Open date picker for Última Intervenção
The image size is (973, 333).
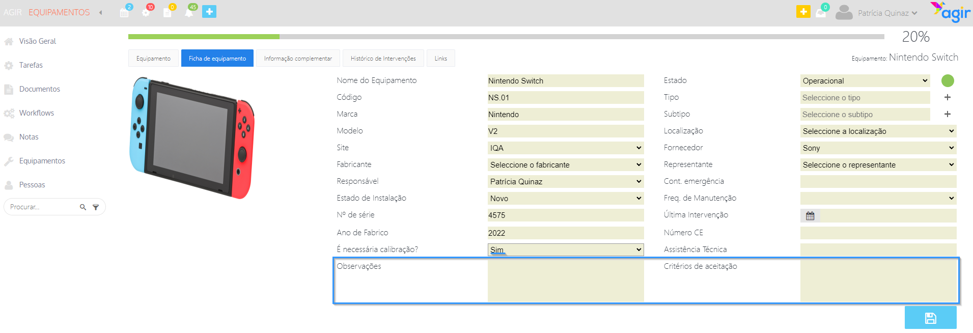tap(810, 216)
